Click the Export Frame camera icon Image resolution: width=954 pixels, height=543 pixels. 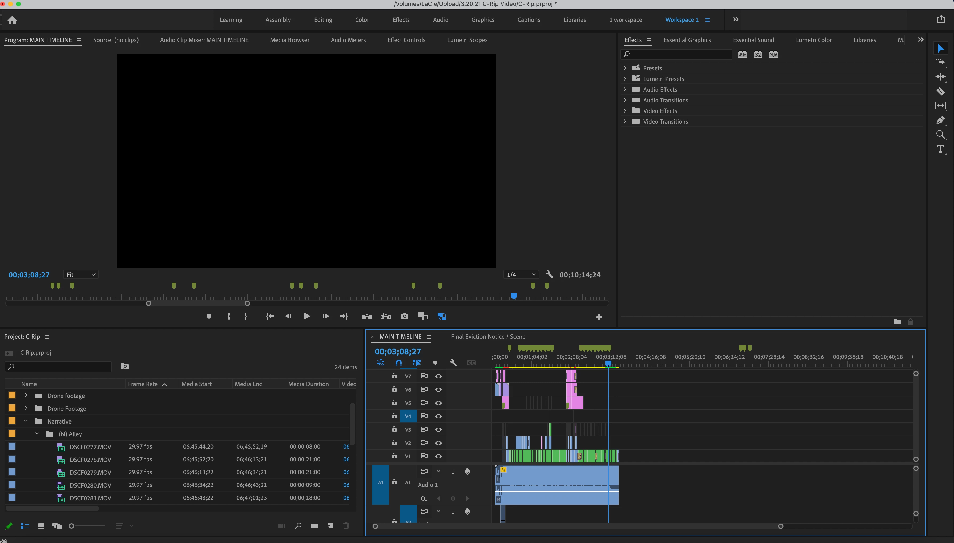point(404,316)
